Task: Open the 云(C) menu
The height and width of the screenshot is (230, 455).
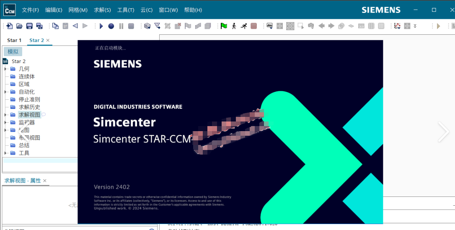Action: (147, 10)
